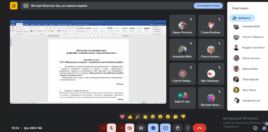Send the sparkling heart reaction
This screenshot has width=268, height=132.
point(122,117)
